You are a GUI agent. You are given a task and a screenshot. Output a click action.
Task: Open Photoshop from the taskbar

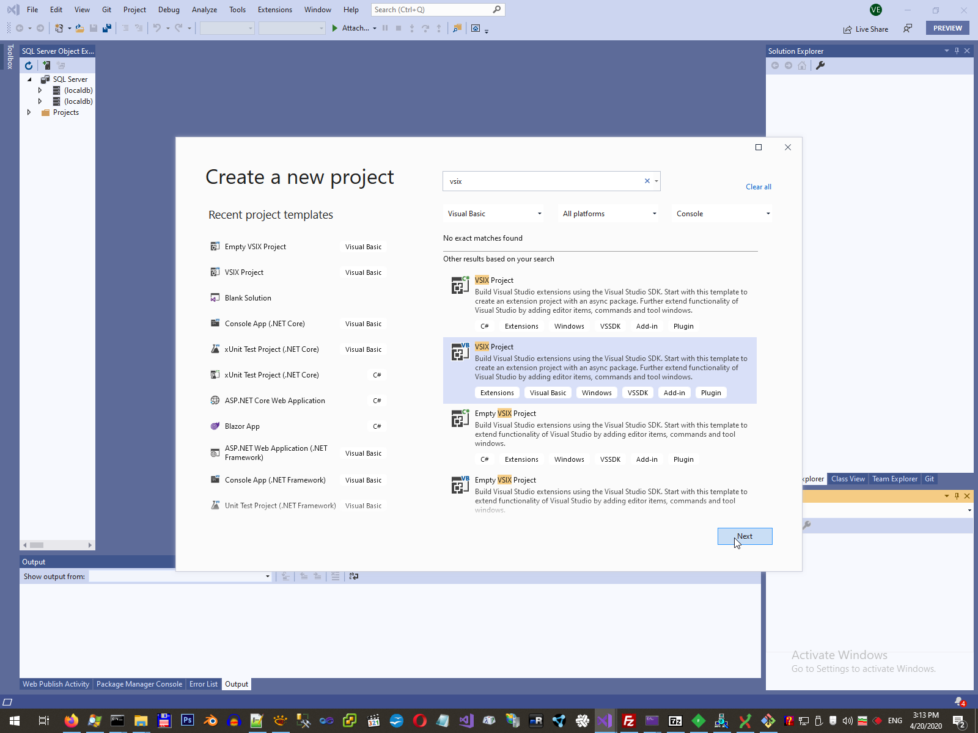click(x=188, y=721)
